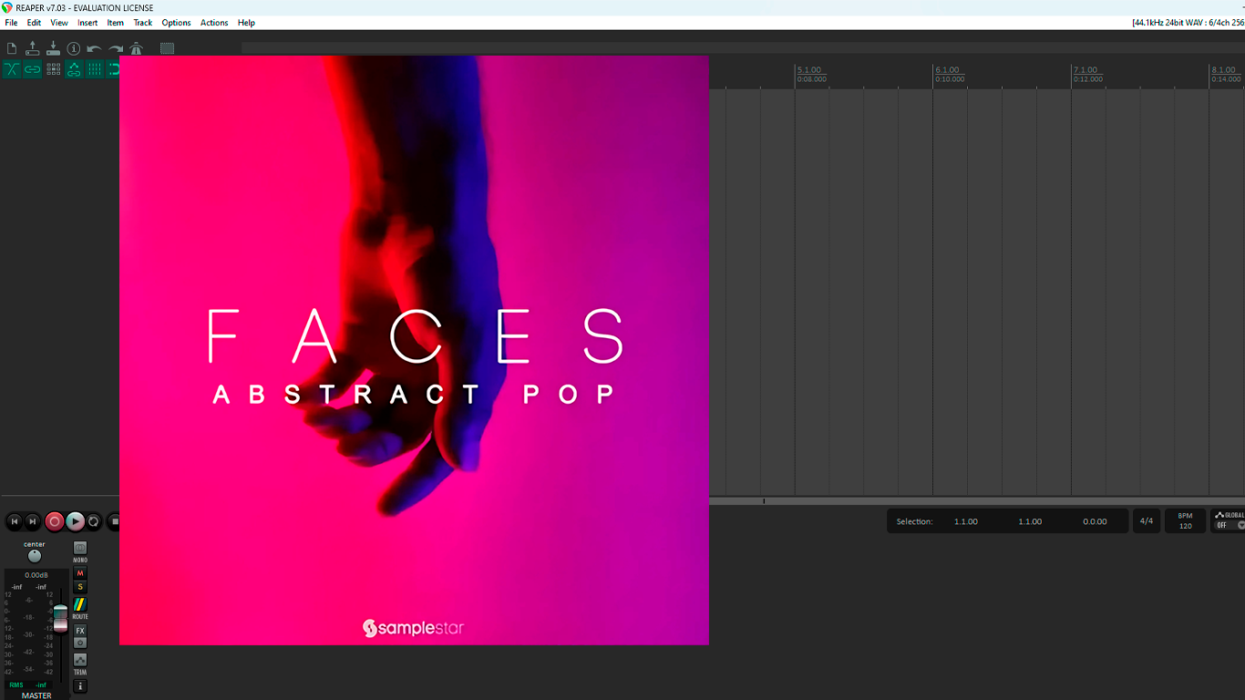Mute the master track with M button
1245x700 pixels.
tap(80, 573)
